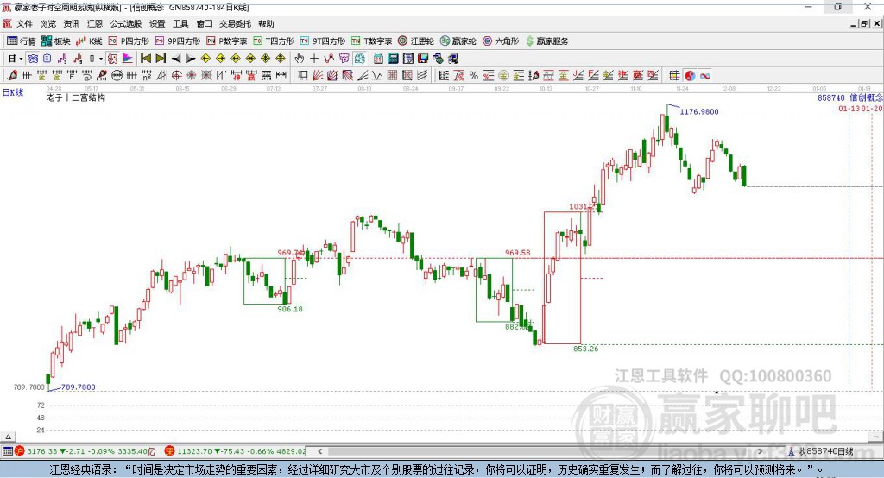Select the circle target crosshair tool
This screenshot has width=884, height=478.
[176, 76]
